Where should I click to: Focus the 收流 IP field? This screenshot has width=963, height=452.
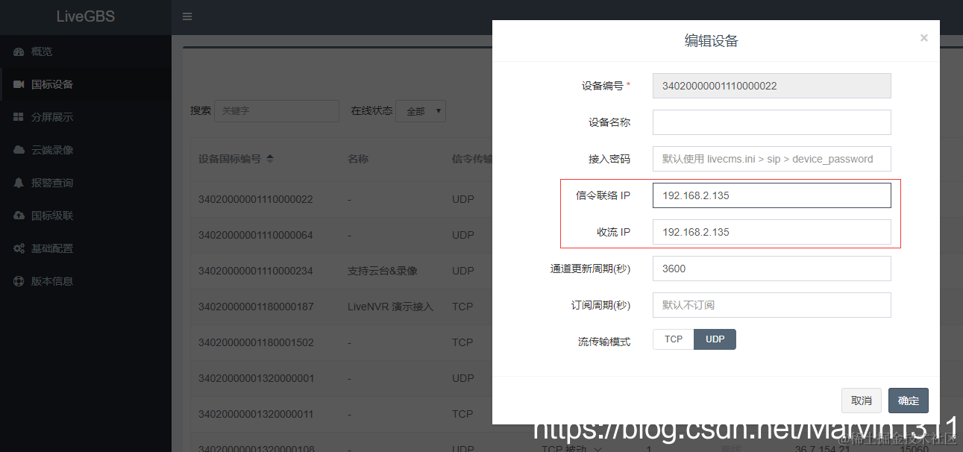(x=772, y=232)
